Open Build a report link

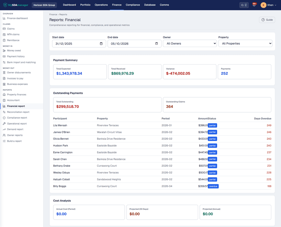14,141
